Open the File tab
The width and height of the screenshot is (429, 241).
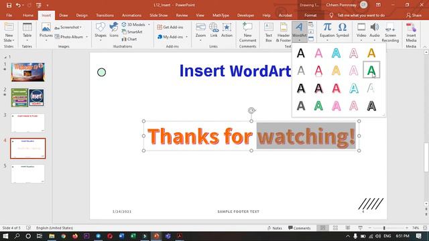coord(9,15)
